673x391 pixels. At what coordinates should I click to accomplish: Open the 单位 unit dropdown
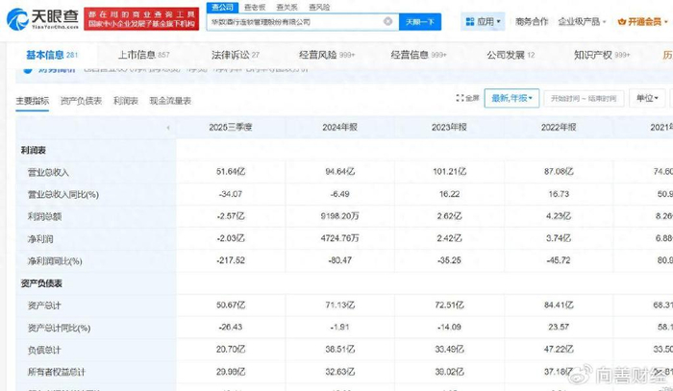tap(647, 98)
